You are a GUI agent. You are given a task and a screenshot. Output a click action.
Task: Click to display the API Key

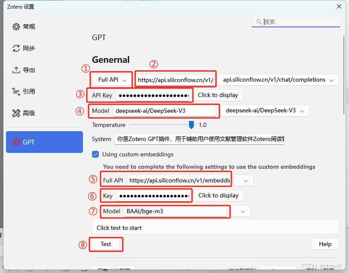tap(218, 95)
